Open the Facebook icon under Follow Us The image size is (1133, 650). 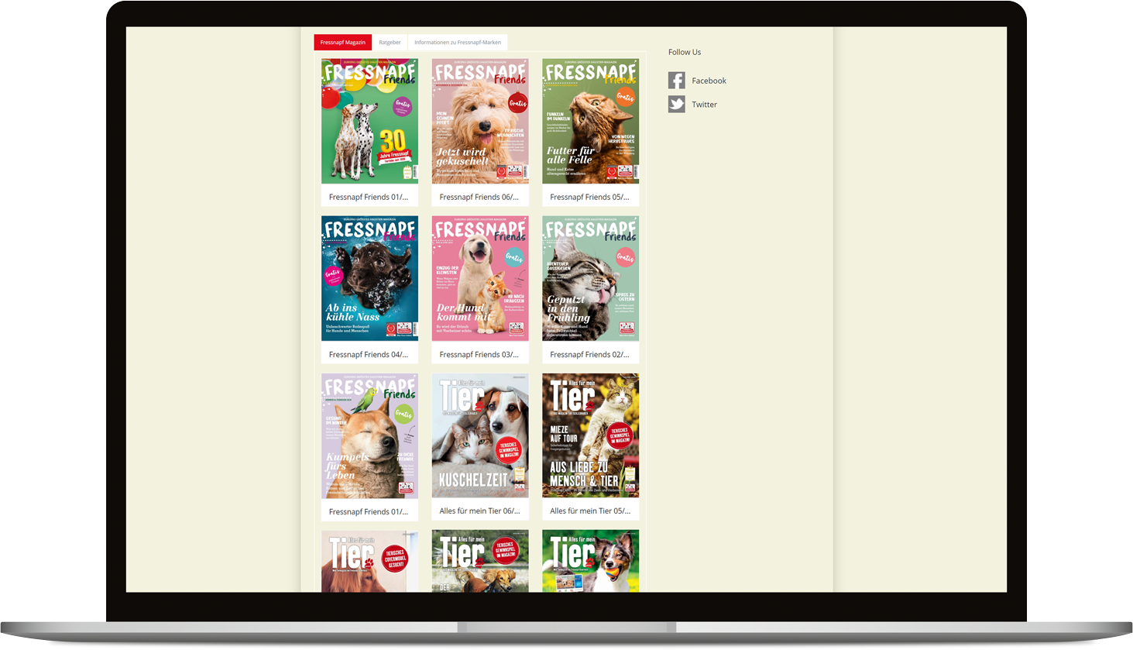pos(675,80)
